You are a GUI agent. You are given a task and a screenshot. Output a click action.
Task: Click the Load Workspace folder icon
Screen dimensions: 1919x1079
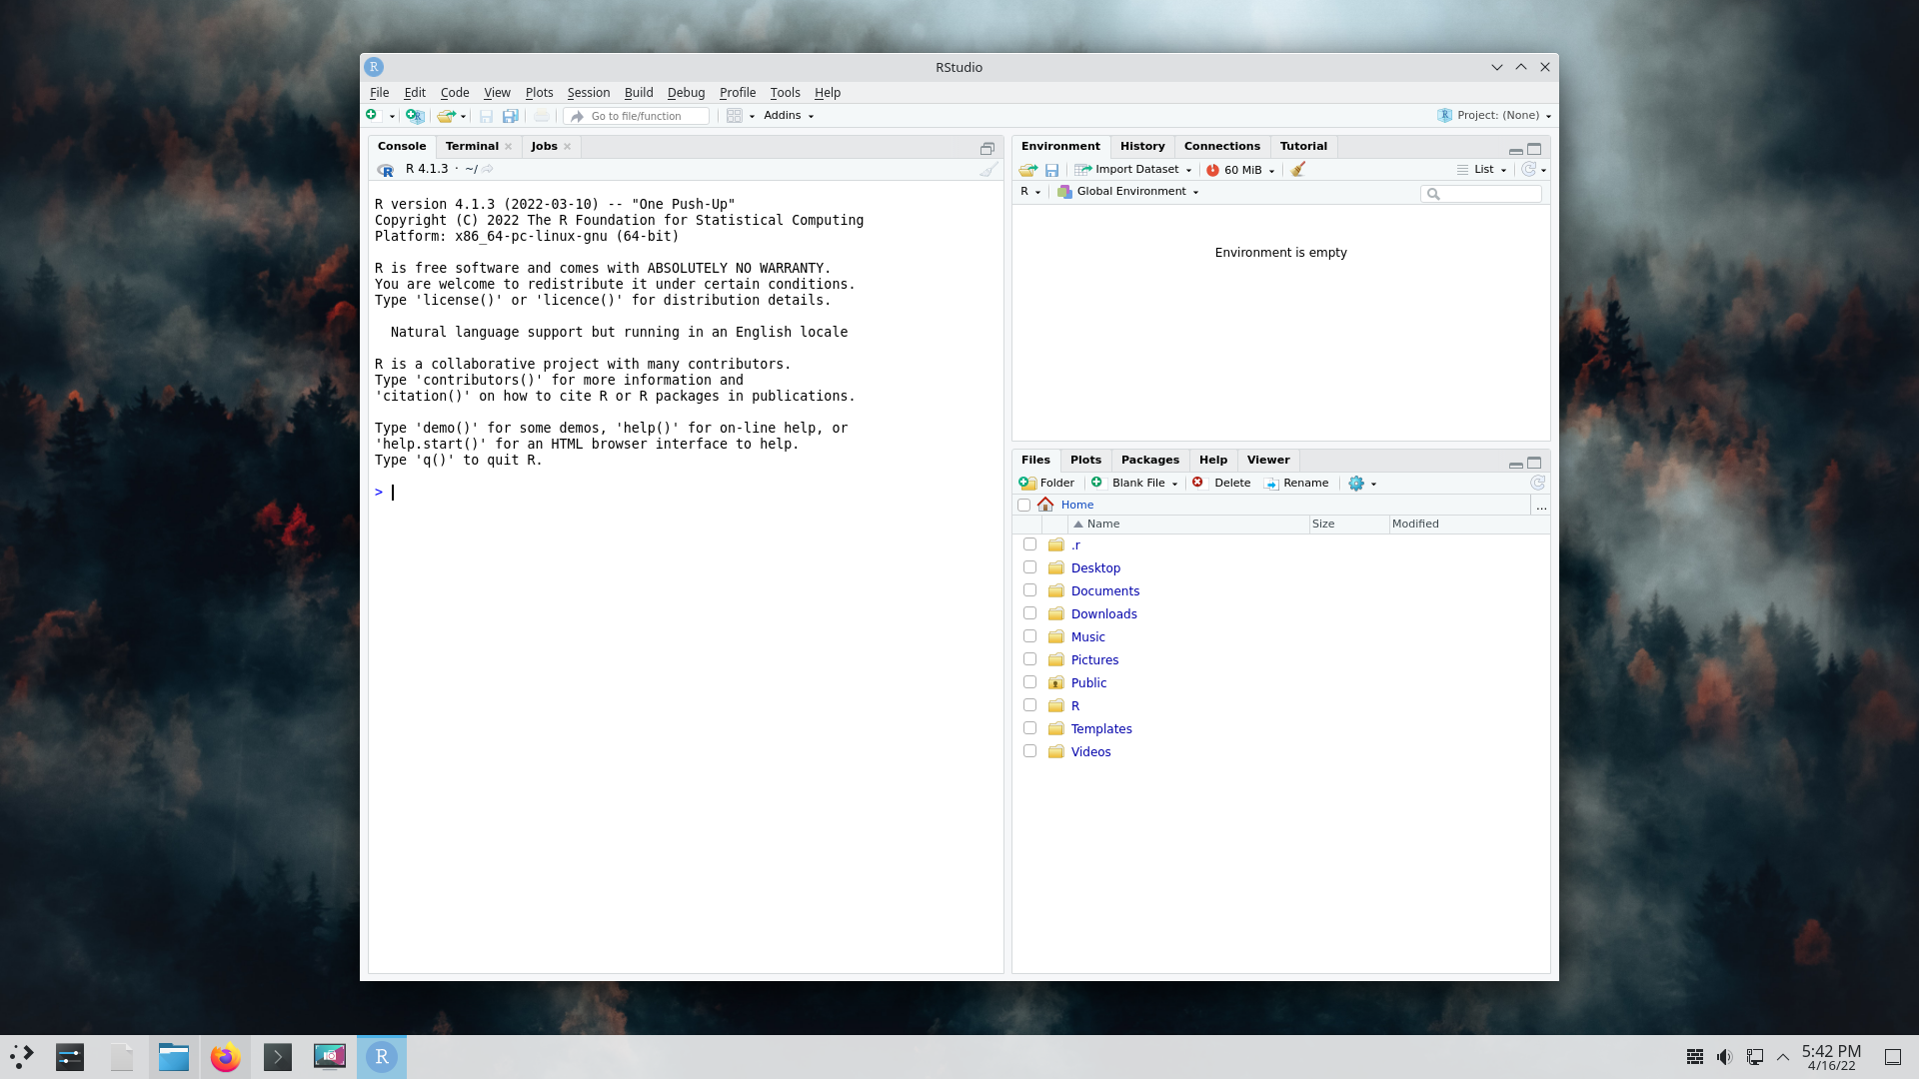[x=1027, y=170]
